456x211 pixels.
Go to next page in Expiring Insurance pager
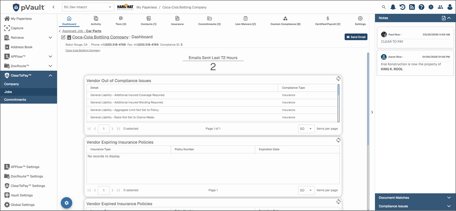click(x=113, y=190)
